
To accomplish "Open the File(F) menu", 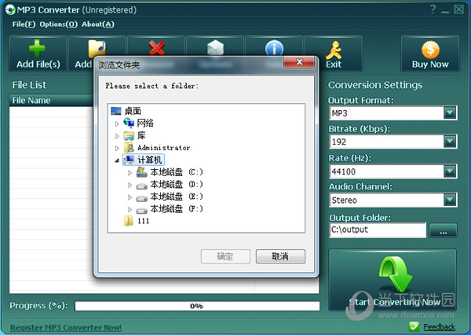I will [x=24, y=24].
